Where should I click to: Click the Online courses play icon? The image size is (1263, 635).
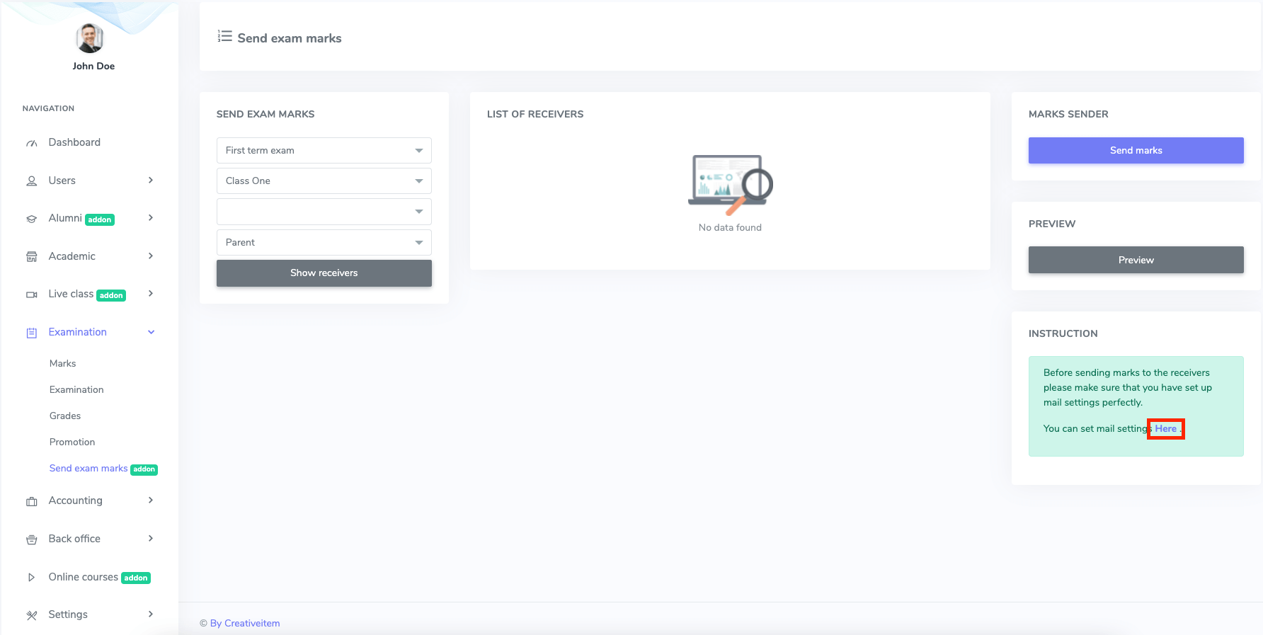coord(32,578)
